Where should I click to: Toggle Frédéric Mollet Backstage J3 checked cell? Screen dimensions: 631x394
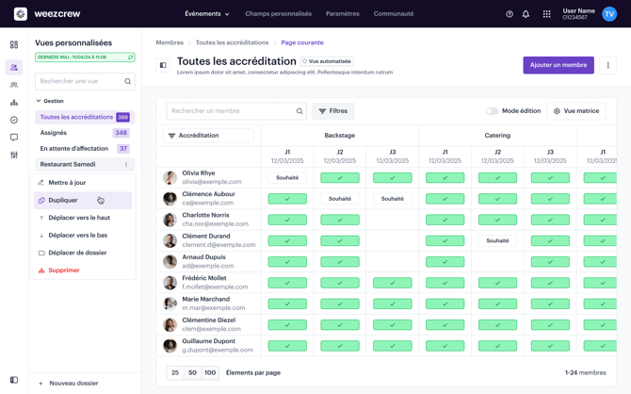coord(393,283)
